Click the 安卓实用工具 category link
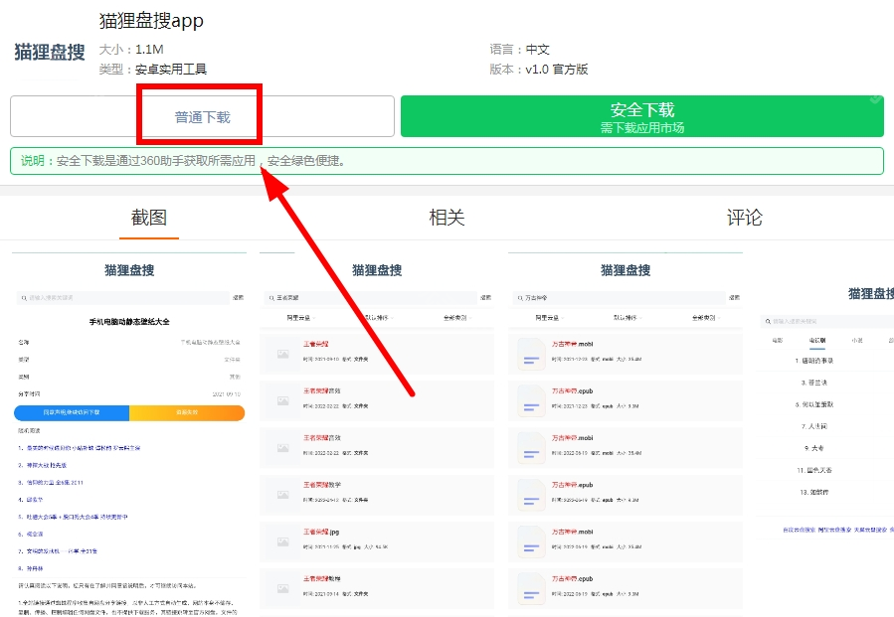Image resolution: width=894 pixels, height=617 pixels. (171, 70)
